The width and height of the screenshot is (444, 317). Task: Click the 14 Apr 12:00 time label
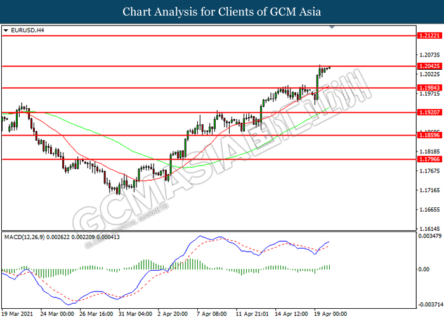pyautogui.click(x=292, y=314)
